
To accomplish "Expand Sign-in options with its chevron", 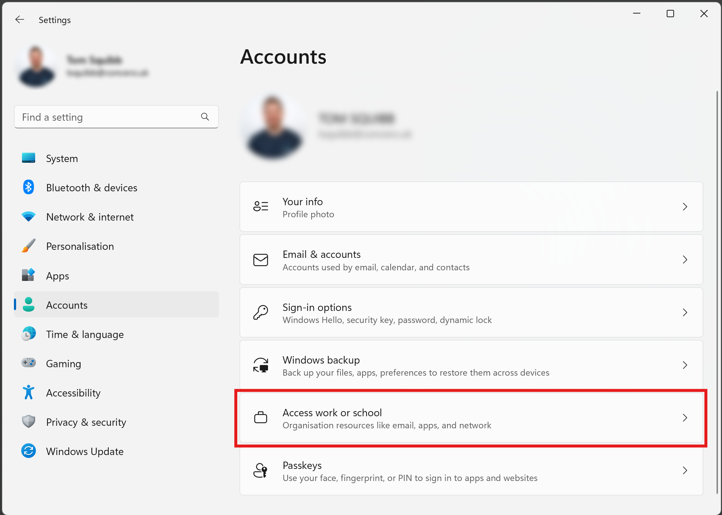I will pos(685,312).
